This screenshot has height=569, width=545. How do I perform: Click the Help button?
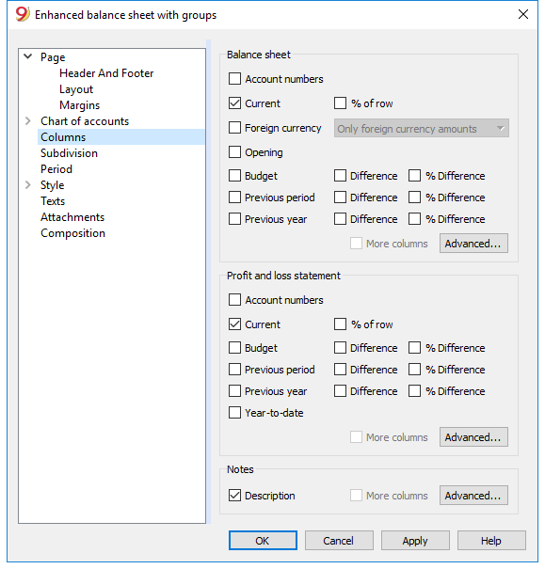pos(491,541)
